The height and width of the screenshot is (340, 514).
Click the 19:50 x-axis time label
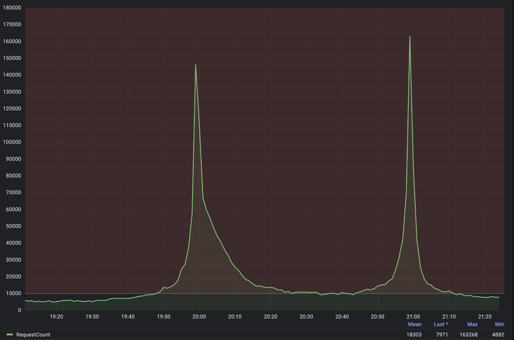pyautogui.click(x=164, y=317)
